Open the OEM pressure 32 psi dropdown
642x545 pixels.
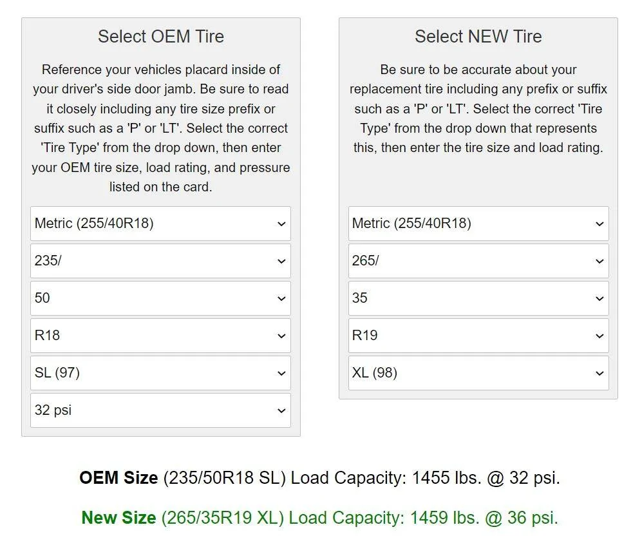click(x=160, y=410)
